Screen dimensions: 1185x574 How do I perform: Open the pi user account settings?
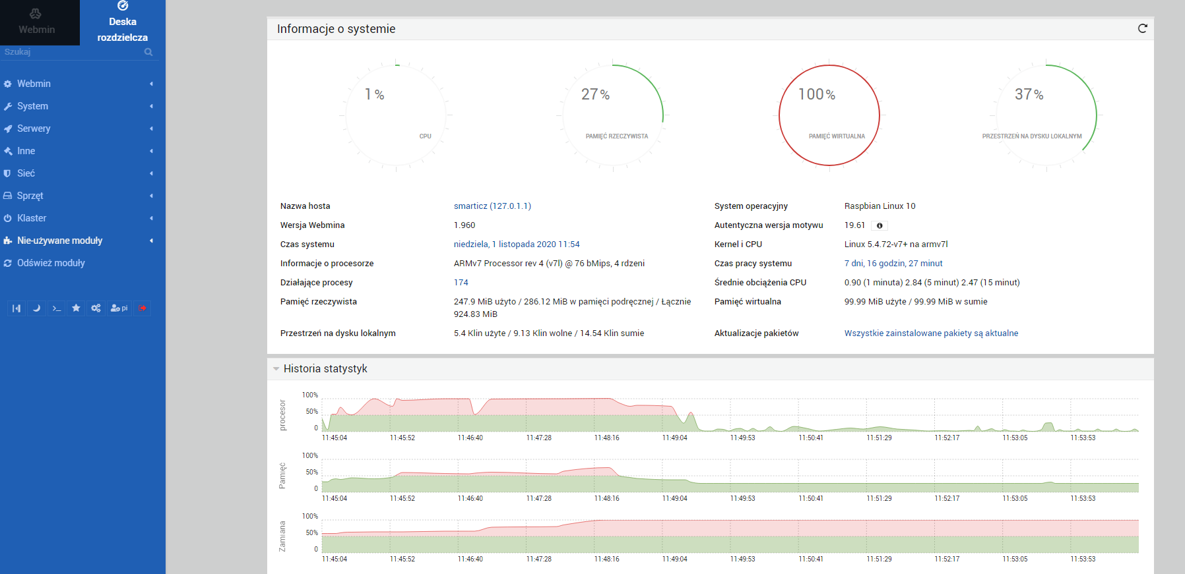(x=119, y=308)
